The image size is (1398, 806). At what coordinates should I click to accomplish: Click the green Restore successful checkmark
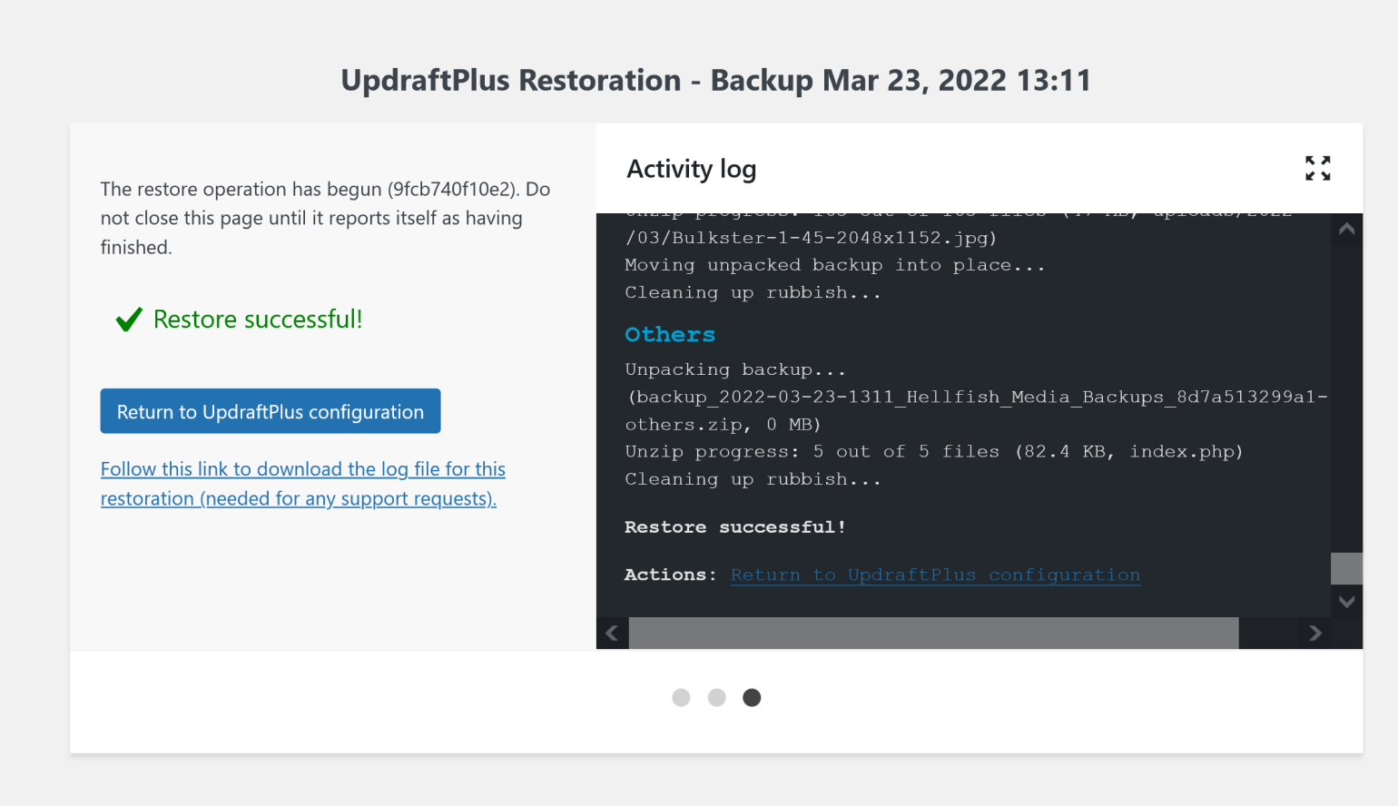click(x=129, y=319)
